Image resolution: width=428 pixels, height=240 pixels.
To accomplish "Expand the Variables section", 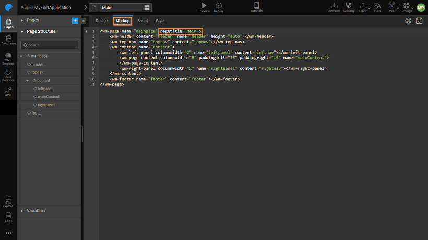I will tap(22, 211).
